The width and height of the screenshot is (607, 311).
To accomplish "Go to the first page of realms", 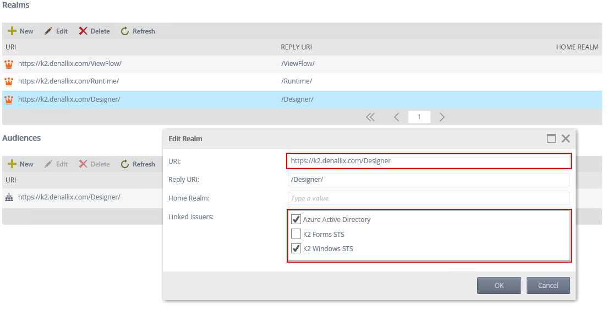I will (370, 117).
